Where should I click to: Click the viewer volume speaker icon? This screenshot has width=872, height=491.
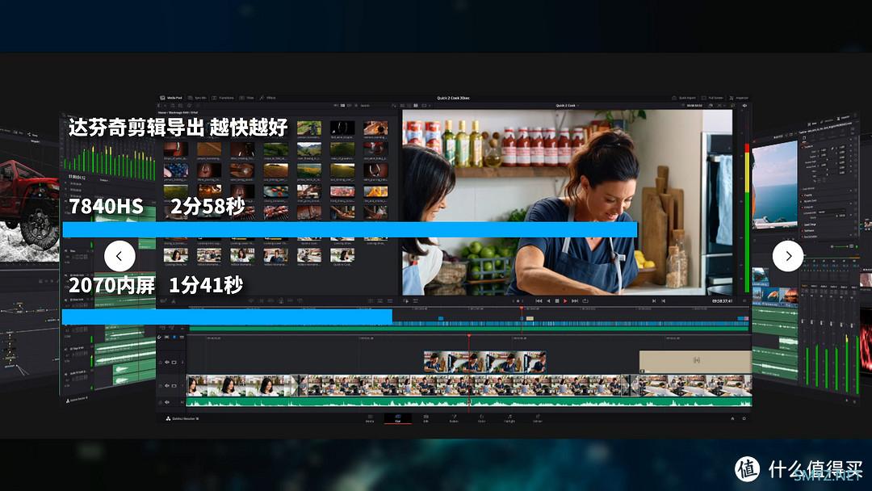tap(744, 105)
